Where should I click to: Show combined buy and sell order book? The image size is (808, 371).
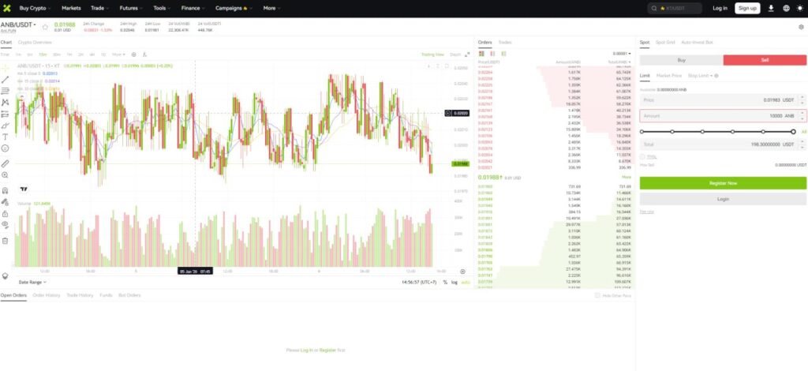pyautogui.click(x=481, y=54)
